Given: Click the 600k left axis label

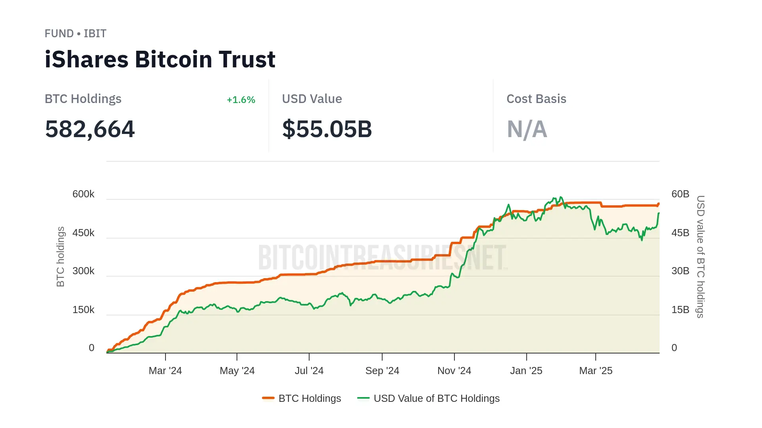Looking at the screenshot, I should click(83, 194).
